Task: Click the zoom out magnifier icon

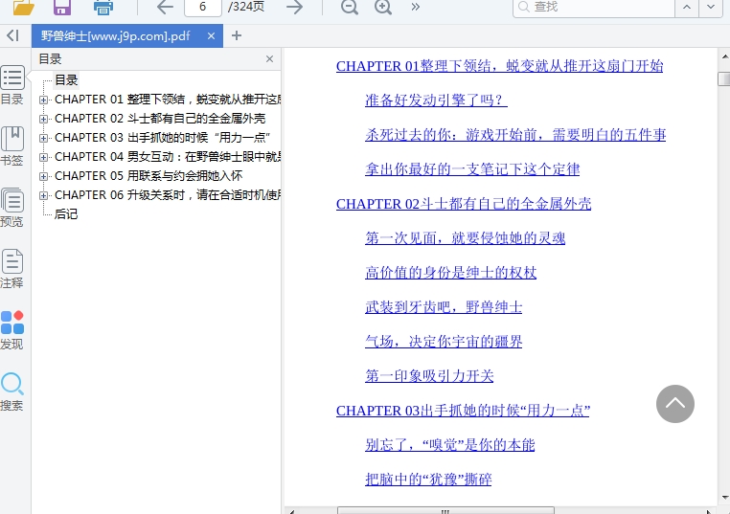Action: pyautogui.click(x=350, y=8)
